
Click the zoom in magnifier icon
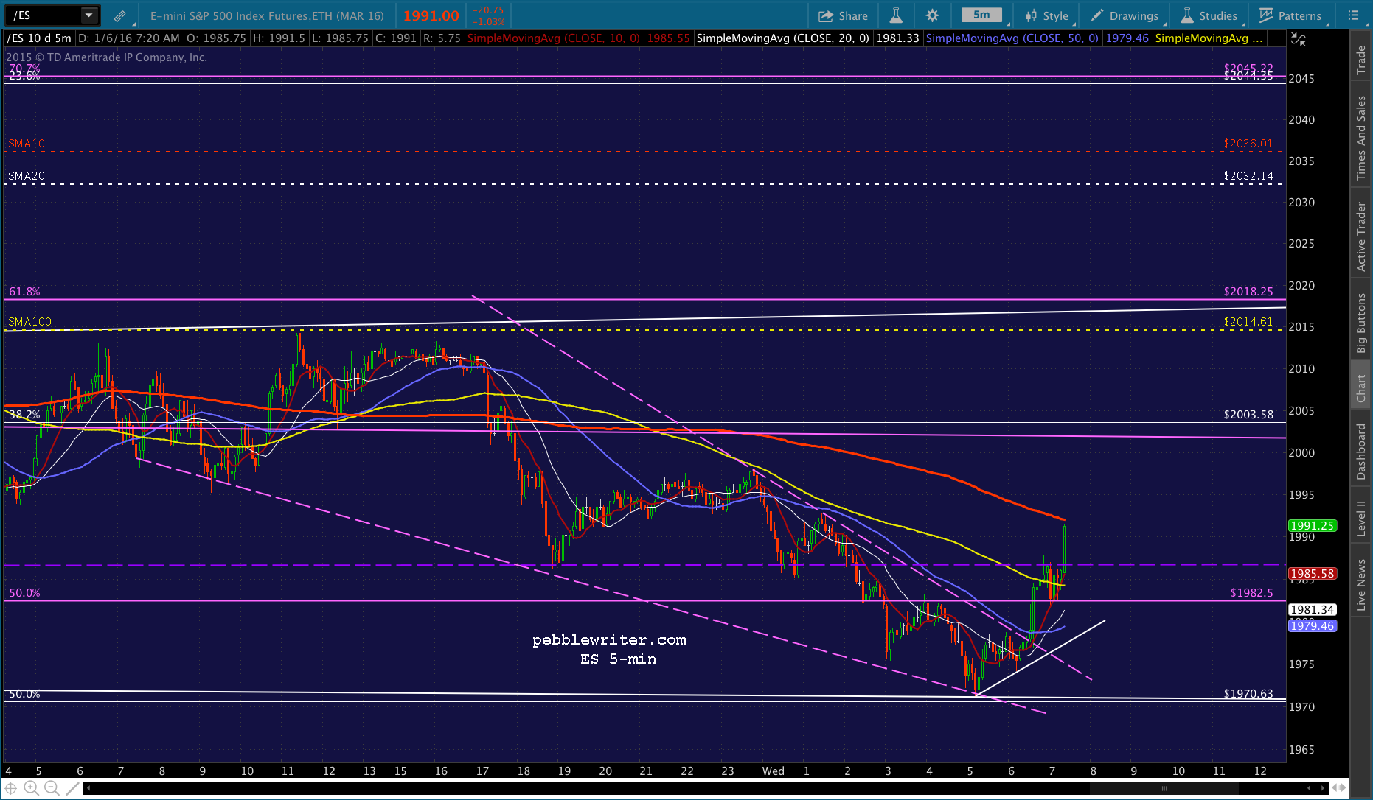31,788
